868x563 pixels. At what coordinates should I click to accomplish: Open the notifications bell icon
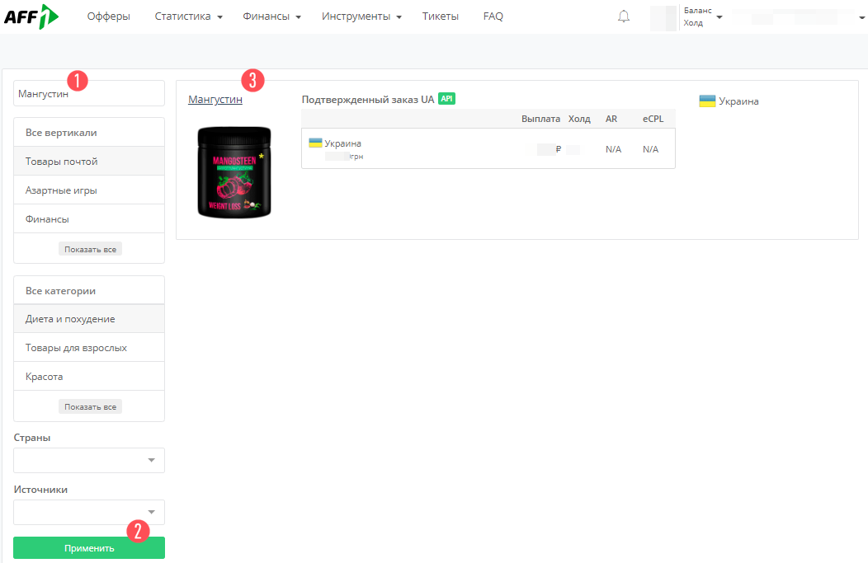click(x=623, y=16)
